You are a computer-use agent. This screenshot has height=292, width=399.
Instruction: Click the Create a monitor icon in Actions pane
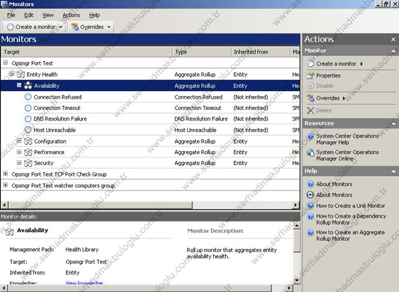point(310,64)
